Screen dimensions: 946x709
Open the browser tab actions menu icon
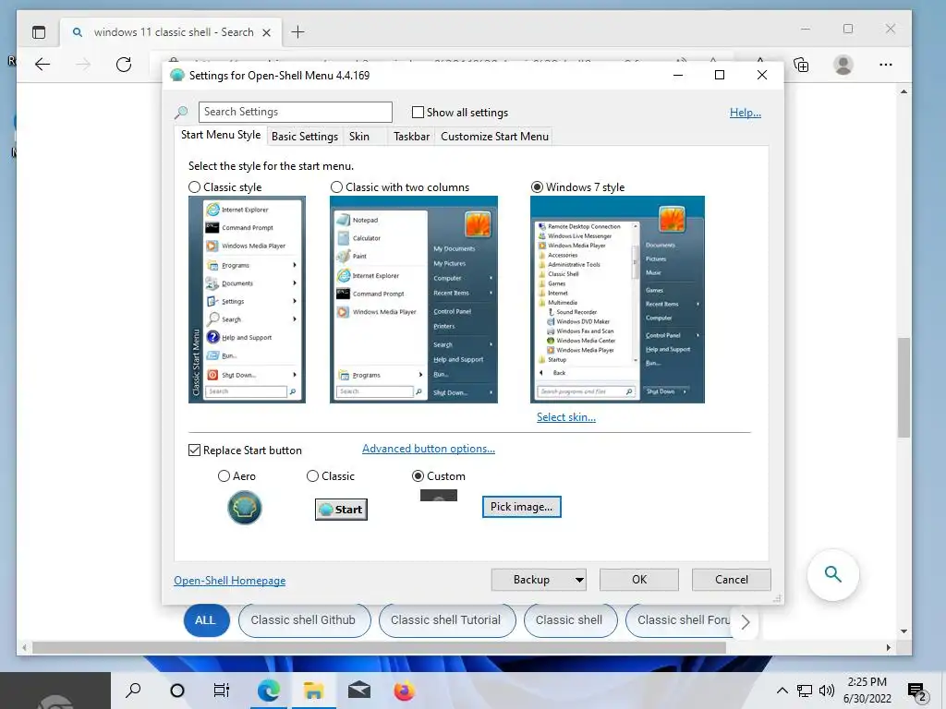pos(39,32)
